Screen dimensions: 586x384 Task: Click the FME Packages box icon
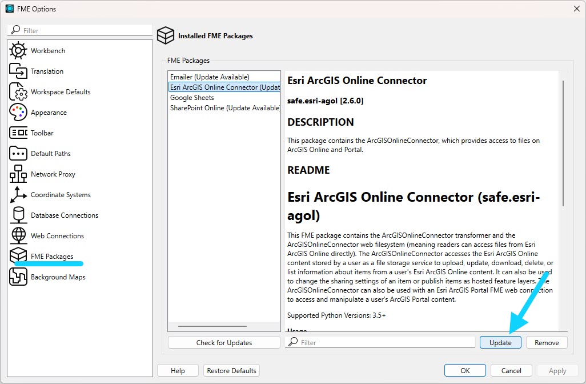(x=18, y=256)
